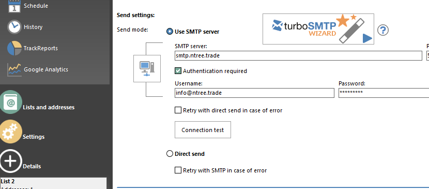This screenshot has height=189, width=429.
Task: Open the Lists and addresses label
Action: (x=49, y=107)
